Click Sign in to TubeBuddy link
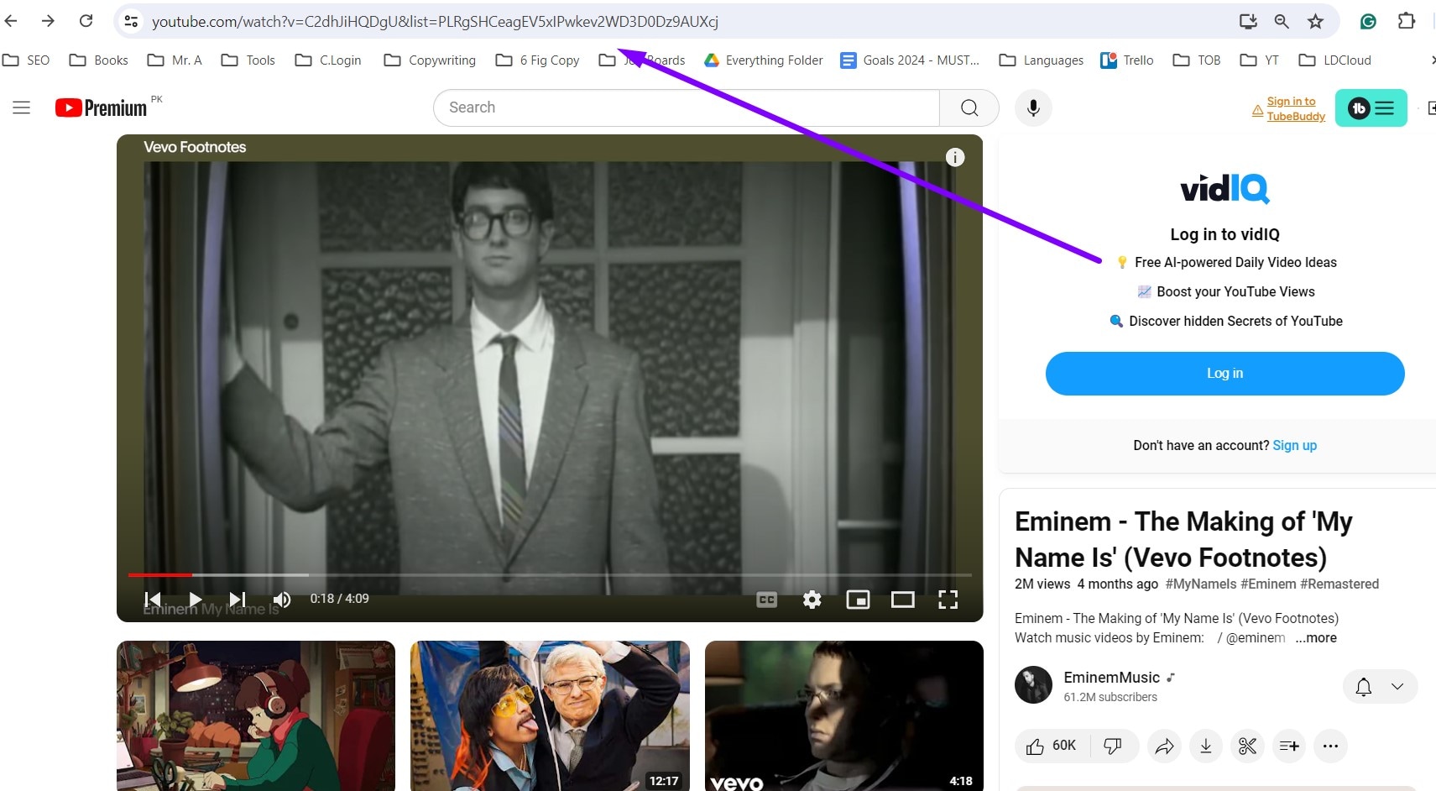Screen dimensions: 1436x791 (x=1296, y=109)
